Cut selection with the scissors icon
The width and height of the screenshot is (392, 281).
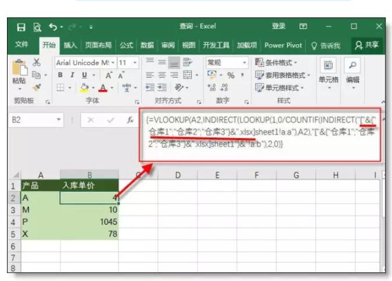tap(37, 62)
